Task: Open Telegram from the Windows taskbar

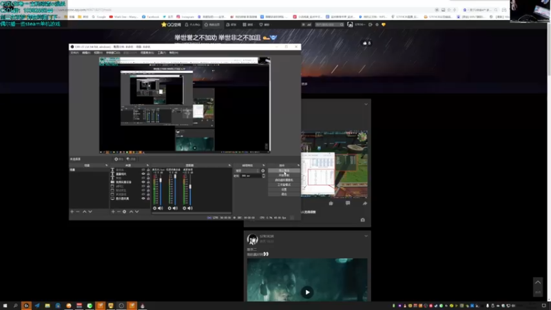Action: coord(37,305)
